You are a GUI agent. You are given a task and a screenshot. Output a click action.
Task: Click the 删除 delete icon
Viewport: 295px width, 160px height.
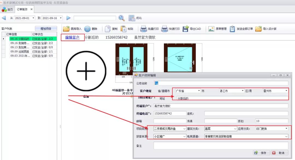click(87, 29)
